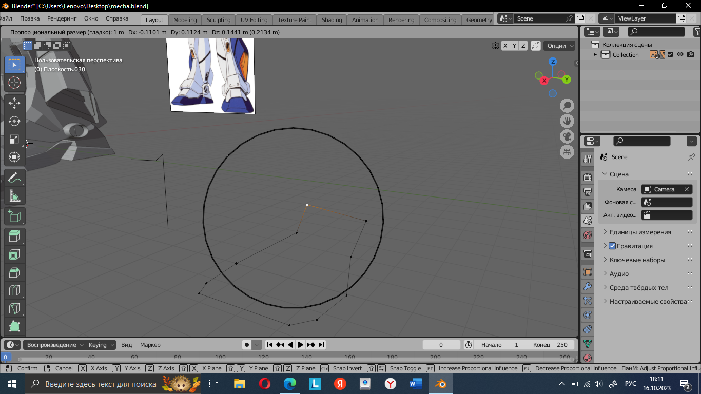Toggle Collection exclude checkbox in outliner

coord(670,55)
